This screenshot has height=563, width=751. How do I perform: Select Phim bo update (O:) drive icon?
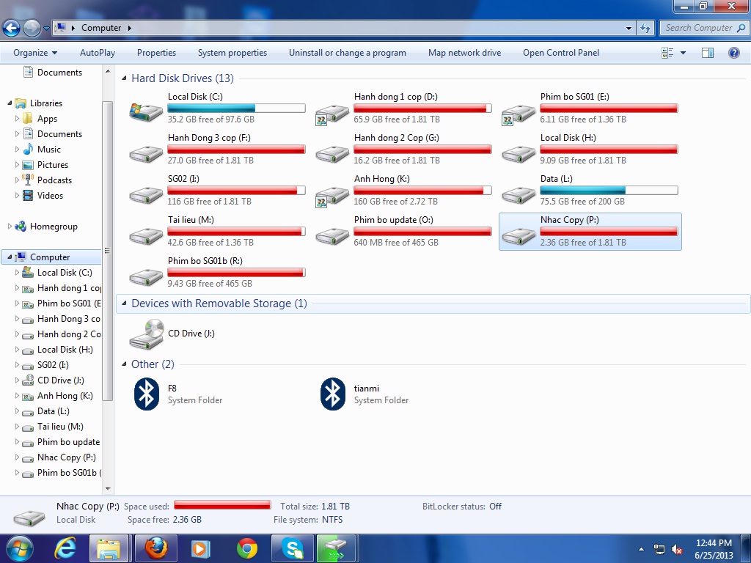click(332, 237)
